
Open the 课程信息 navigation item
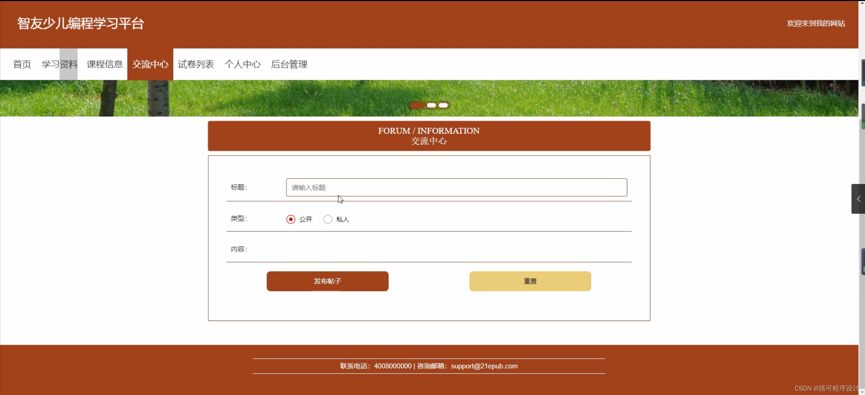coord(104,64)
